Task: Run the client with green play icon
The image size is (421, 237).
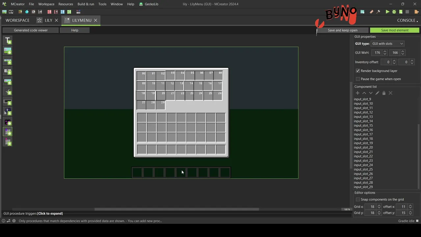Action: pyautogui.click(x=387, y=12)
